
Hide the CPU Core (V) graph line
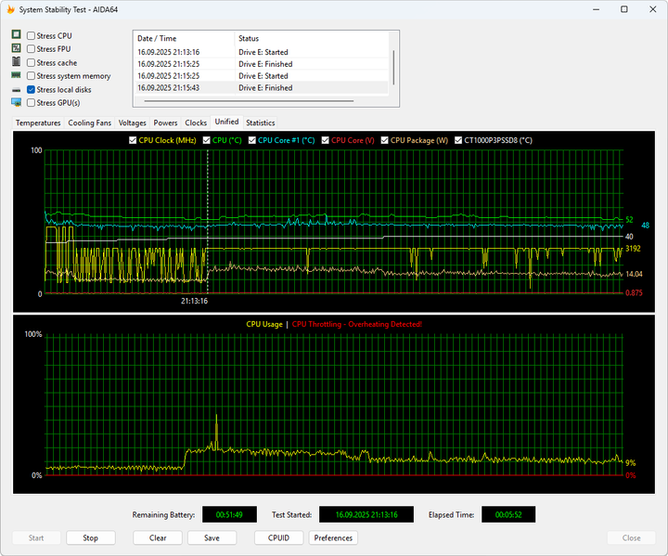click(x=326, y=140)
